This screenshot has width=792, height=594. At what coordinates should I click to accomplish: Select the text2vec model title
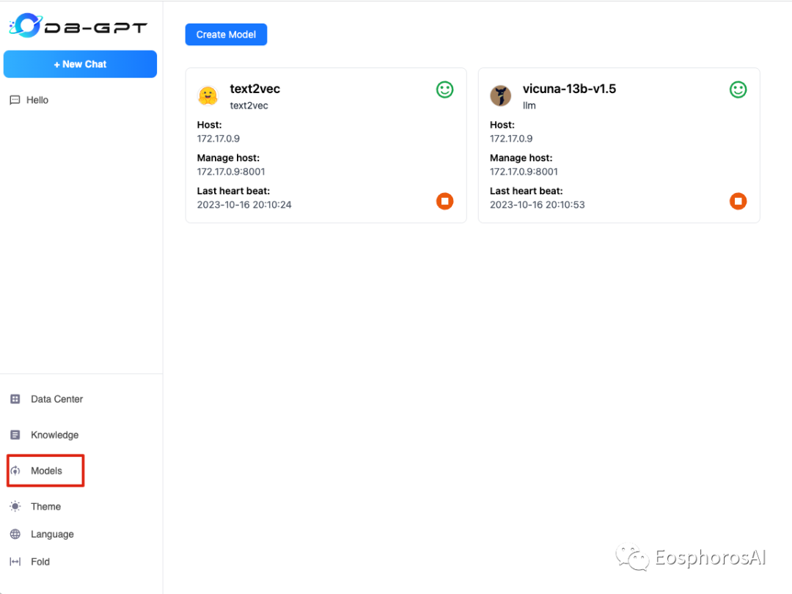[x=254, y=89]
